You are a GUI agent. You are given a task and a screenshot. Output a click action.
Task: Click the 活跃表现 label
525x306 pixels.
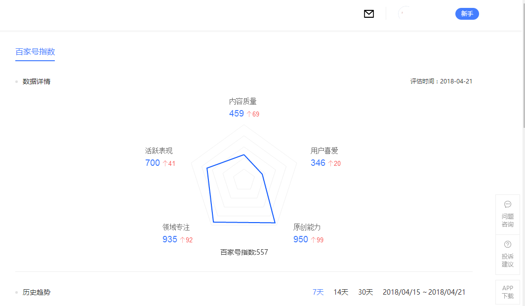click(x=159, y=151)
